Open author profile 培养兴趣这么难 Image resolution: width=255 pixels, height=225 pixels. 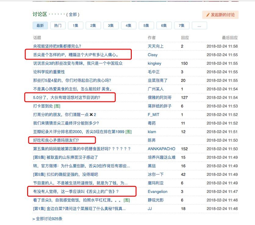click(161, 157)
